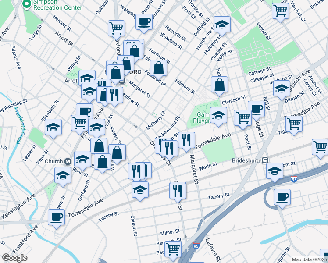Click the Bridesburg rail station icon
This screenshot has width=328, height=263.
(x=265, y=160)
